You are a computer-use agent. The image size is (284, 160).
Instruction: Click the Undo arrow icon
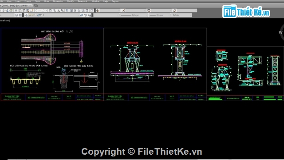(x=37, y=10)
